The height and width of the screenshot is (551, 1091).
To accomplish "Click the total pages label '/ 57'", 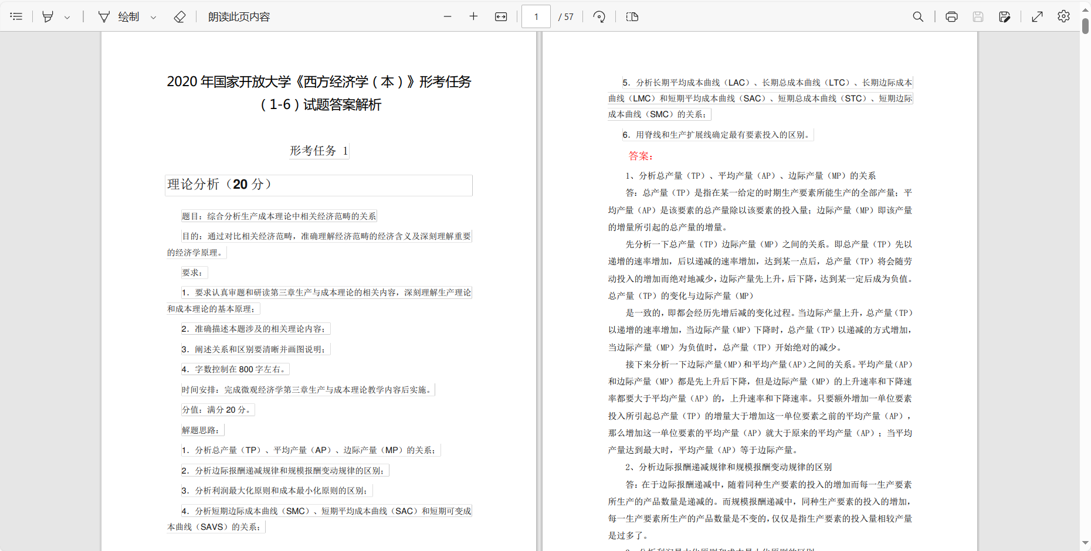I will [x=566, y=17].
